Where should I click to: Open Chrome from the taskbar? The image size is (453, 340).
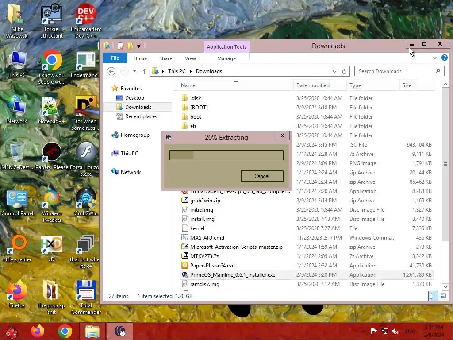[x=65, y=331]
